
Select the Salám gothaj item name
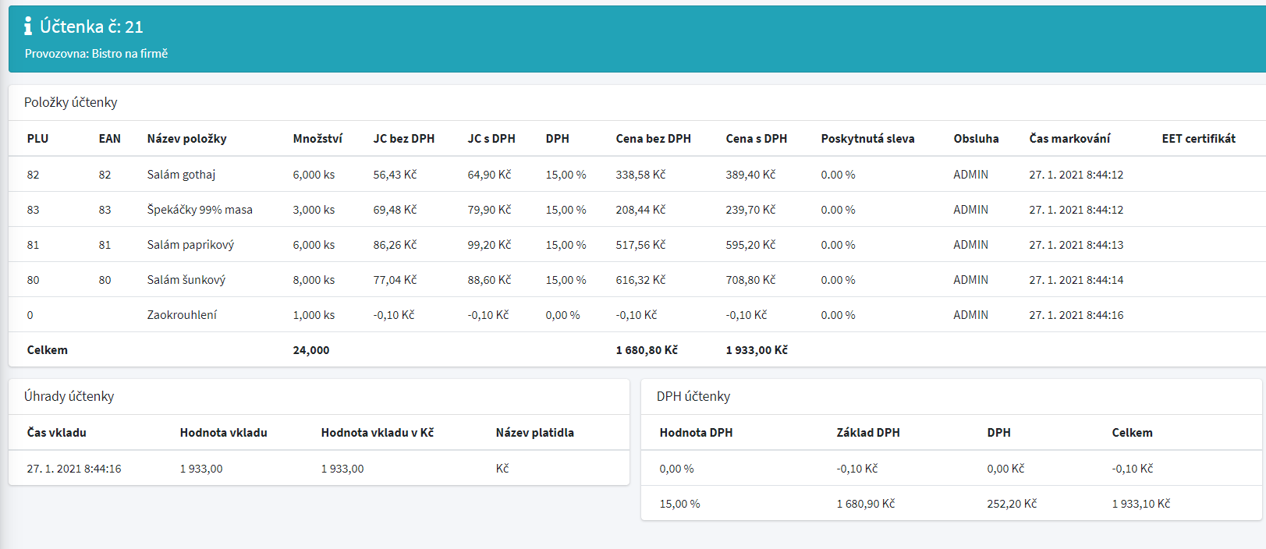tap(181, 175)
